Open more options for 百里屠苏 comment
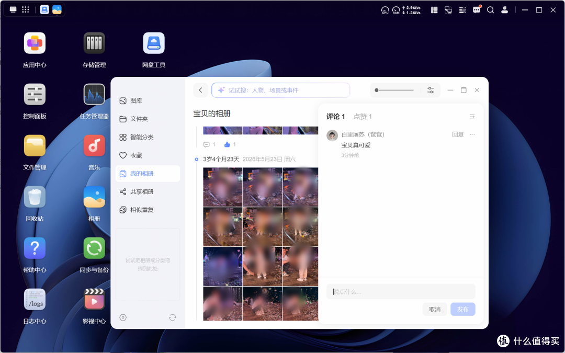The image size is (565, 353). (472, 134)
